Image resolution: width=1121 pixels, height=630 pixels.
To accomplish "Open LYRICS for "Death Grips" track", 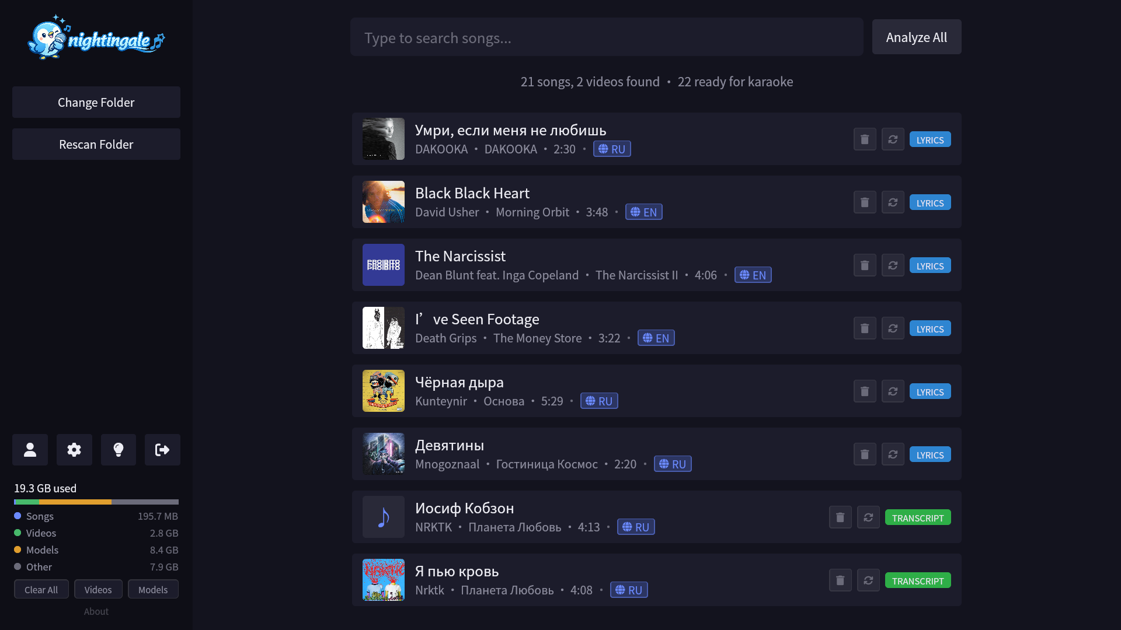I will [x=930, y=328].
